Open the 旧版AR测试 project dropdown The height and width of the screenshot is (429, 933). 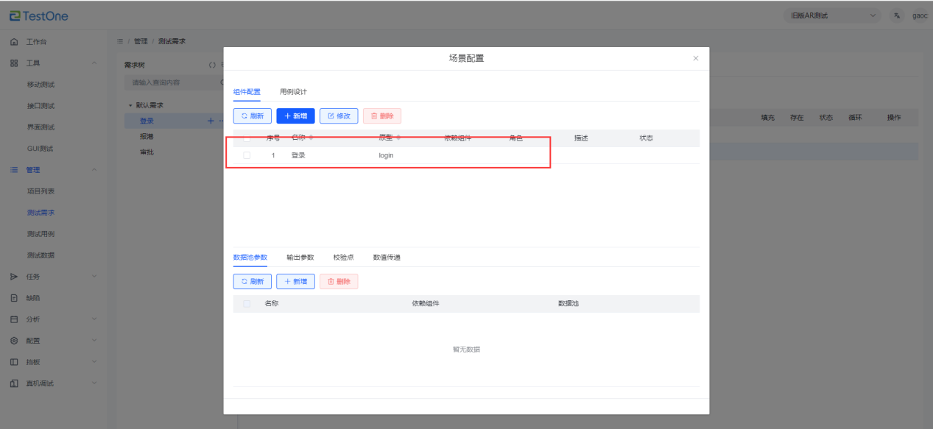click(x=831, y=15)
